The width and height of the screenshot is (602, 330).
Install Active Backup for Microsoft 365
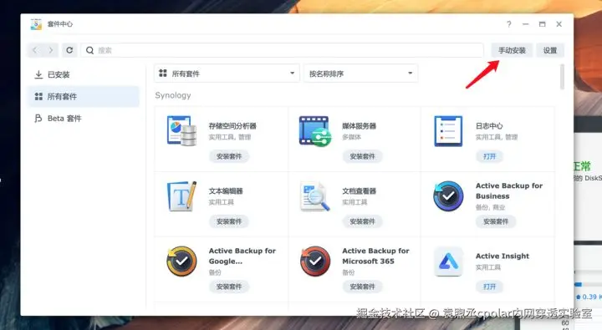click(362, 287)
